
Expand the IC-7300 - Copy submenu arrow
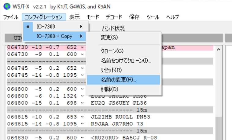(x=81, y=36)
